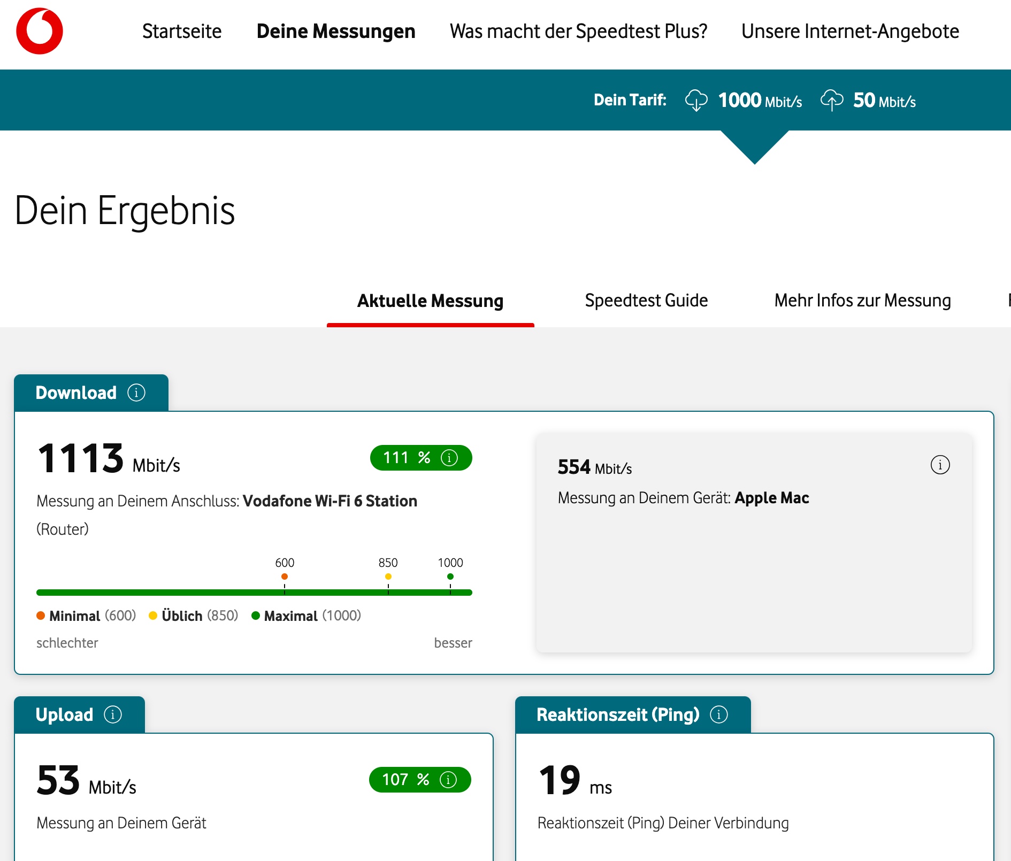The height and width of the screenshot is (861, 1011).
Task: Click the besser label under the bar
Action: (x=453, y=643)
